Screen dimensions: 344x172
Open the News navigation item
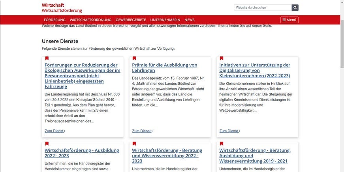190,20
